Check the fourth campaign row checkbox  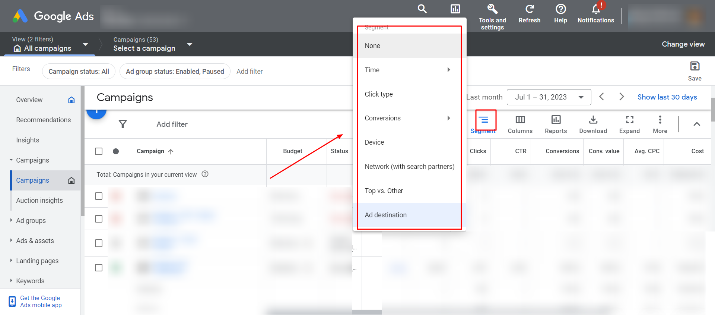click(99, 268)
